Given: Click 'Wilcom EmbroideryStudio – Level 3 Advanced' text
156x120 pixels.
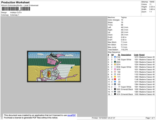Looking at the screenshot, I should [20, 5].
